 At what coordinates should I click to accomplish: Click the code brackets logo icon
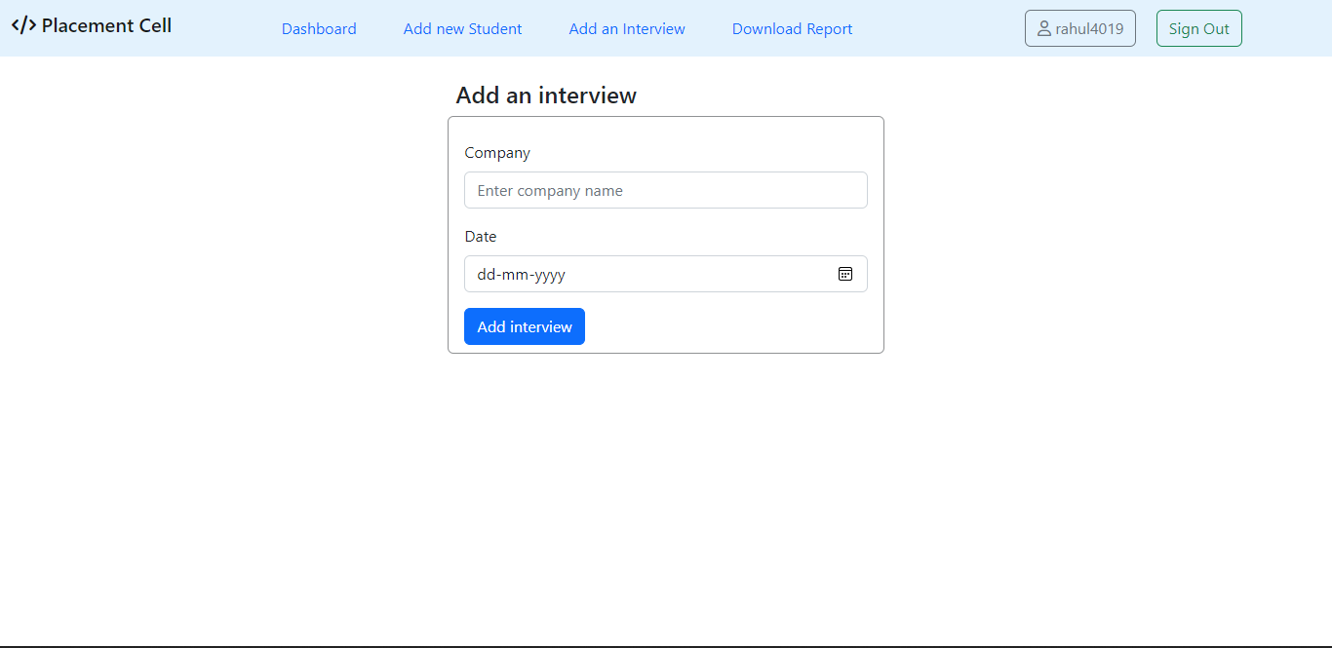[x=23, y=25]
